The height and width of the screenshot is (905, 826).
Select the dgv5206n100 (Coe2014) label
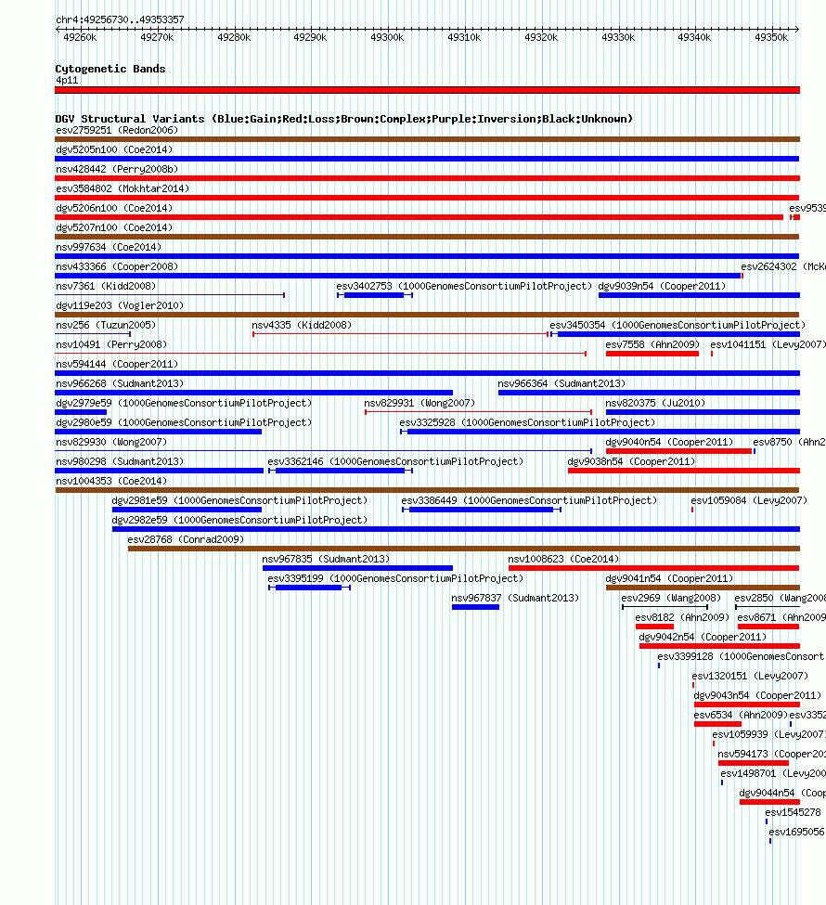click(x=114, y=208)
